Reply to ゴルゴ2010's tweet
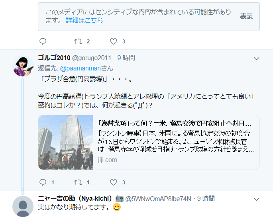 (43, 182)
